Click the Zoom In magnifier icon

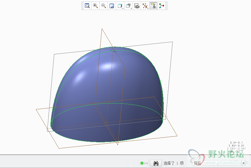[x=95, y=6]
